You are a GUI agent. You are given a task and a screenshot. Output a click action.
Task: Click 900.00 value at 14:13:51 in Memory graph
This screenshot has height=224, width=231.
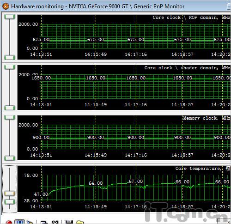tap(41, 138)
